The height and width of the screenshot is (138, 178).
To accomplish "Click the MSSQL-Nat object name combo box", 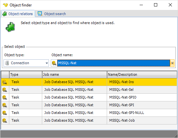I will tap(112, 63).
